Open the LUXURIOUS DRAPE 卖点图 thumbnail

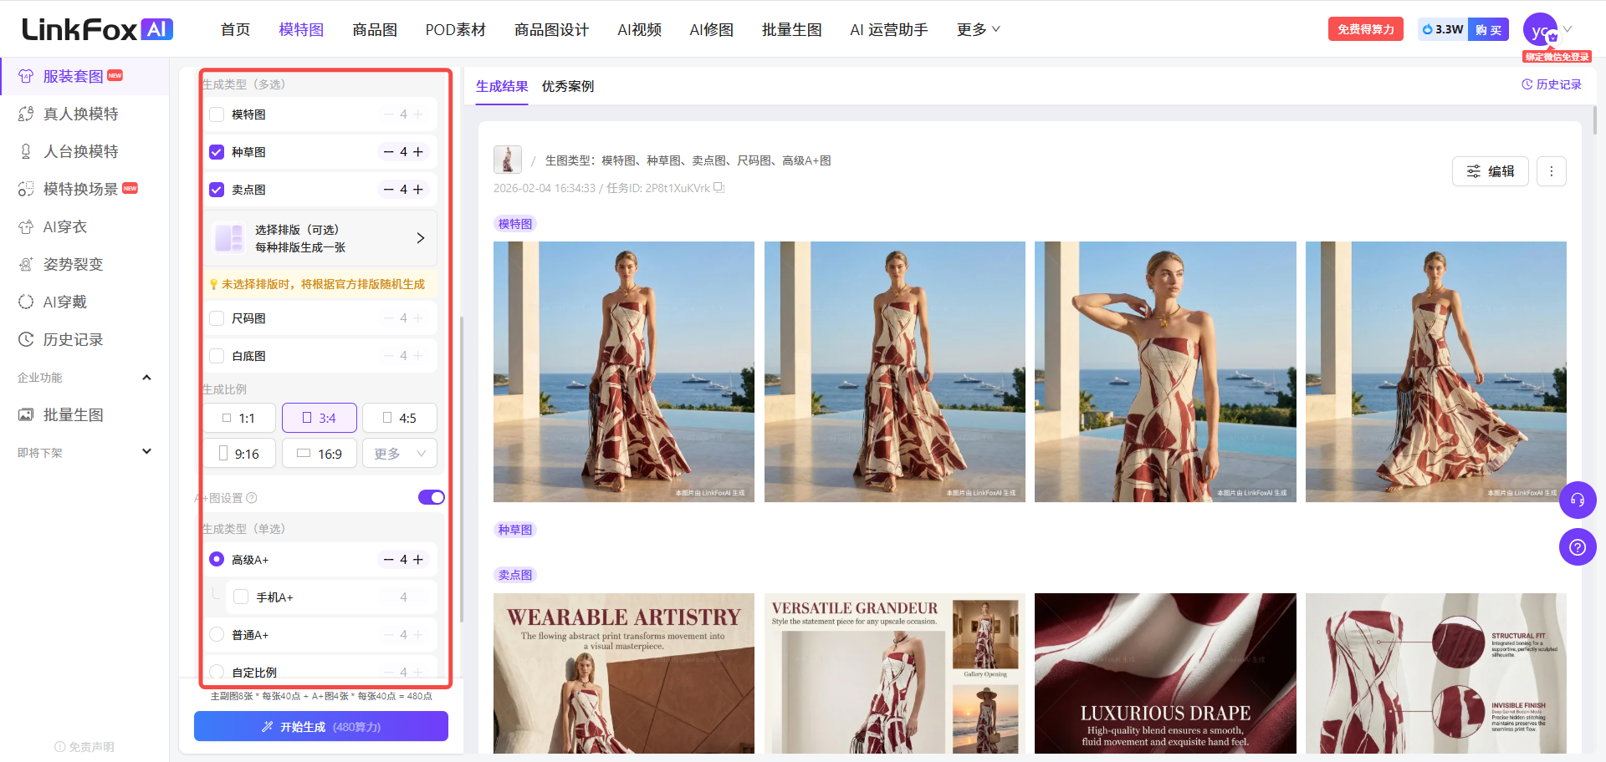pyautogui.click(x=1165, y=673)
